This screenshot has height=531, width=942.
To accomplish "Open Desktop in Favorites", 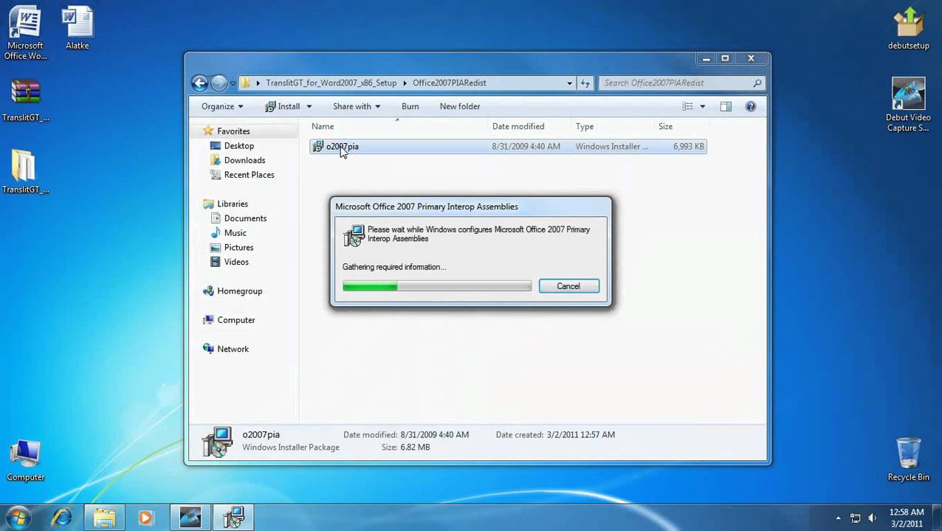I will (x=238, y=145).
